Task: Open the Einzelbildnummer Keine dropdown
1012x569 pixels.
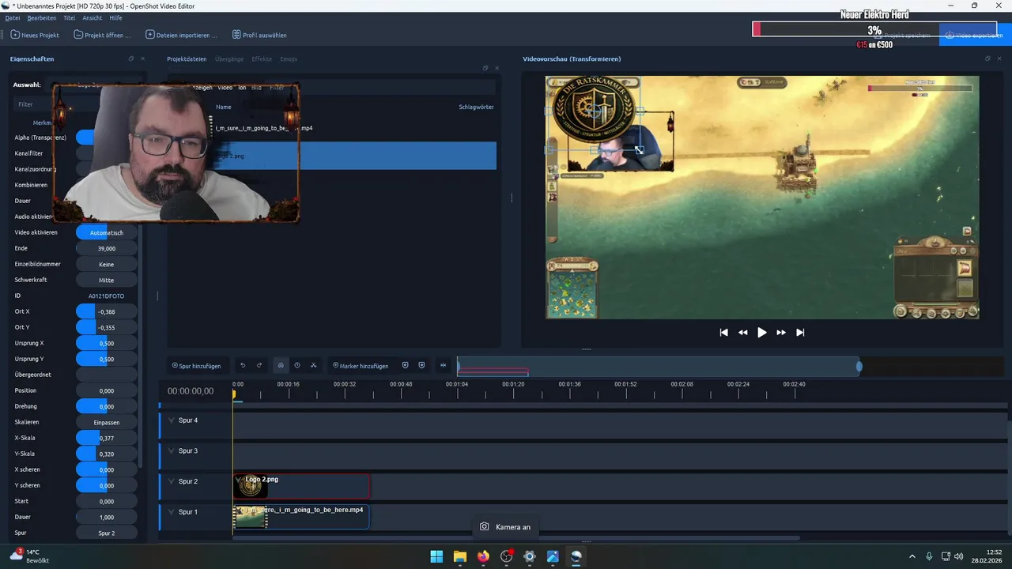Action: pyautogui.click(x=106, y=264)
